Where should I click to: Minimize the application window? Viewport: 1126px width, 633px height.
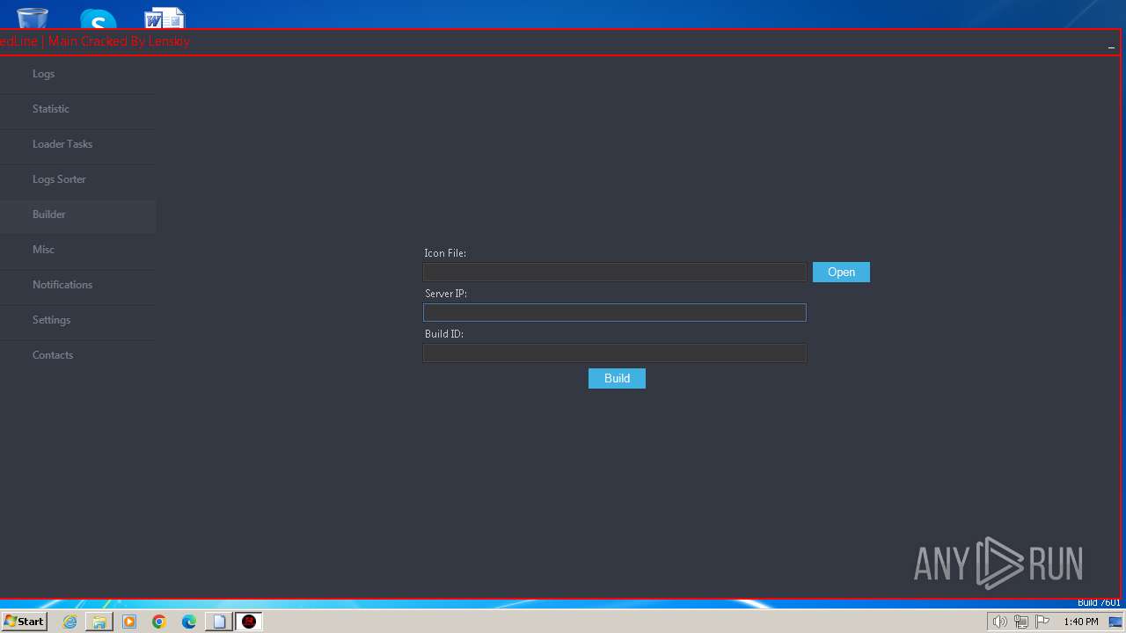click(1111, 46)
